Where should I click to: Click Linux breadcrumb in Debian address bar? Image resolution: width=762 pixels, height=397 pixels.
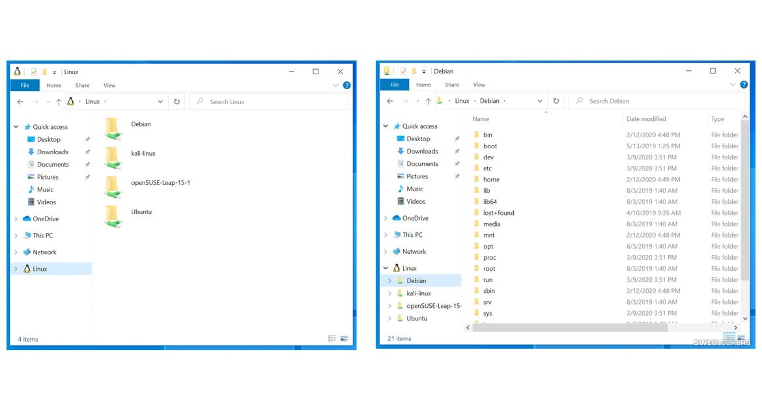(x=462, y=101)
